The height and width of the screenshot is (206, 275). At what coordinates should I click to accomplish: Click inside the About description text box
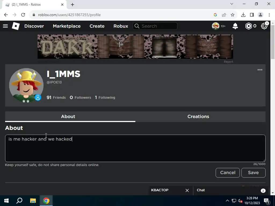(135, 148)
